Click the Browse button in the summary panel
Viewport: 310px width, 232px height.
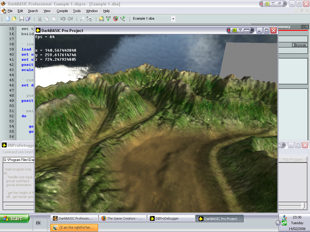coord(300,45)
